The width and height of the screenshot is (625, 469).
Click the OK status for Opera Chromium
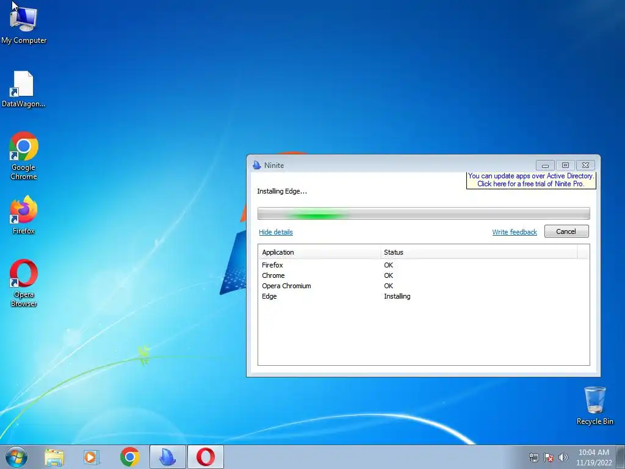389,286
